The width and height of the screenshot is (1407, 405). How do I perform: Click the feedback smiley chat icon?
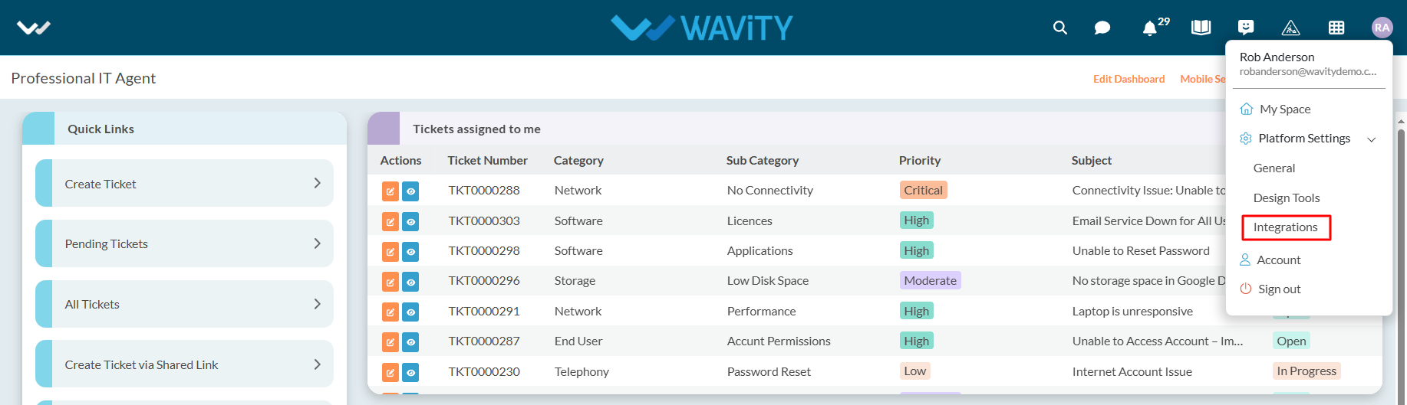pos(1246,28)
